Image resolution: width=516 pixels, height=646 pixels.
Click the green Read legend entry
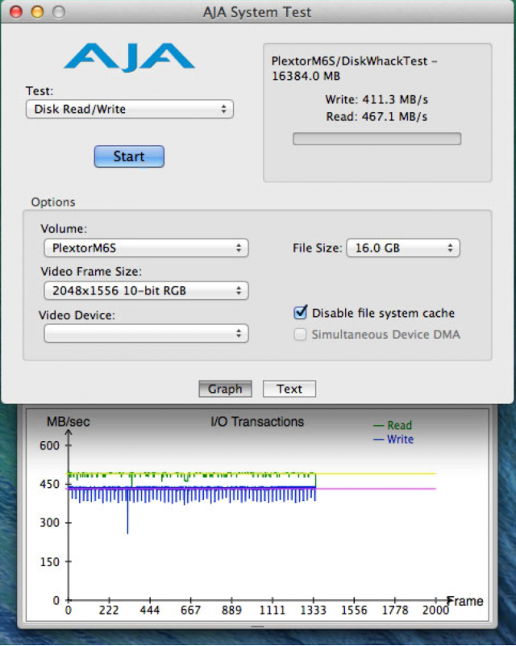393,425
